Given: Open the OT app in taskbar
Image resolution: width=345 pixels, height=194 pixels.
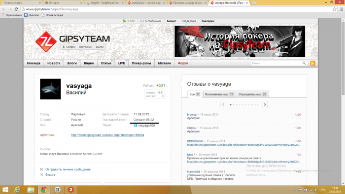Looking at the screenshot, I should tap(58, 190).
